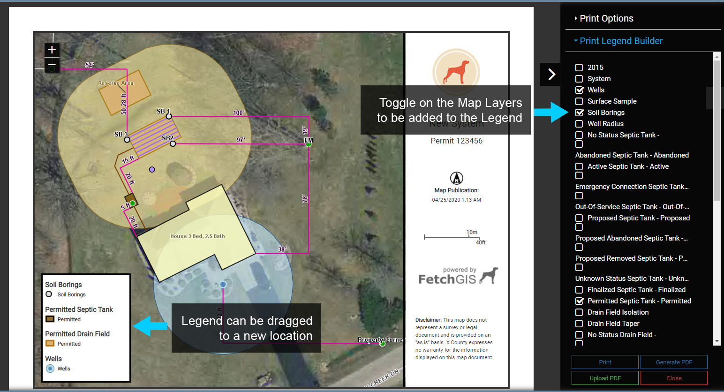Click the Property Corner green marker
This screenshot has width=724, height=392.
point(382,344)
